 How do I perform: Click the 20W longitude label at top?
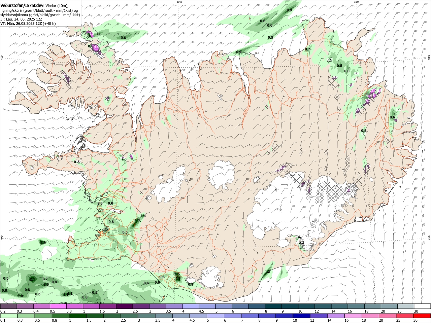tap(179, 2)
